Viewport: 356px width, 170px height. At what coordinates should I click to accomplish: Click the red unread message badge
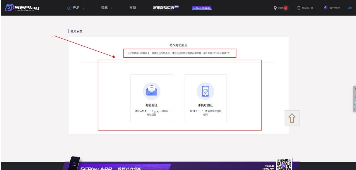click(x=286, y=8)
